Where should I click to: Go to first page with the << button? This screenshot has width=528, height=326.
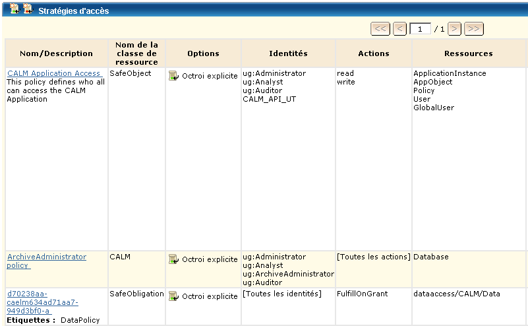(x=380, y=28)
